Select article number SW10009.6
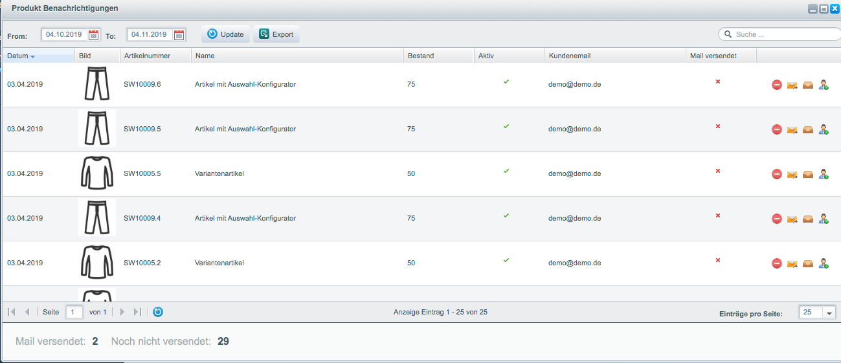The height and width of the screenshot is (363, 841). click(x=142, y=85)
